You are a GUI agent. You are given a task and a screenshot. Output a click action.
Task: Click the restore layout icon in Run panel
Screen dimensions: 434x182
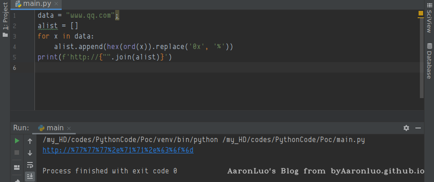17,167
